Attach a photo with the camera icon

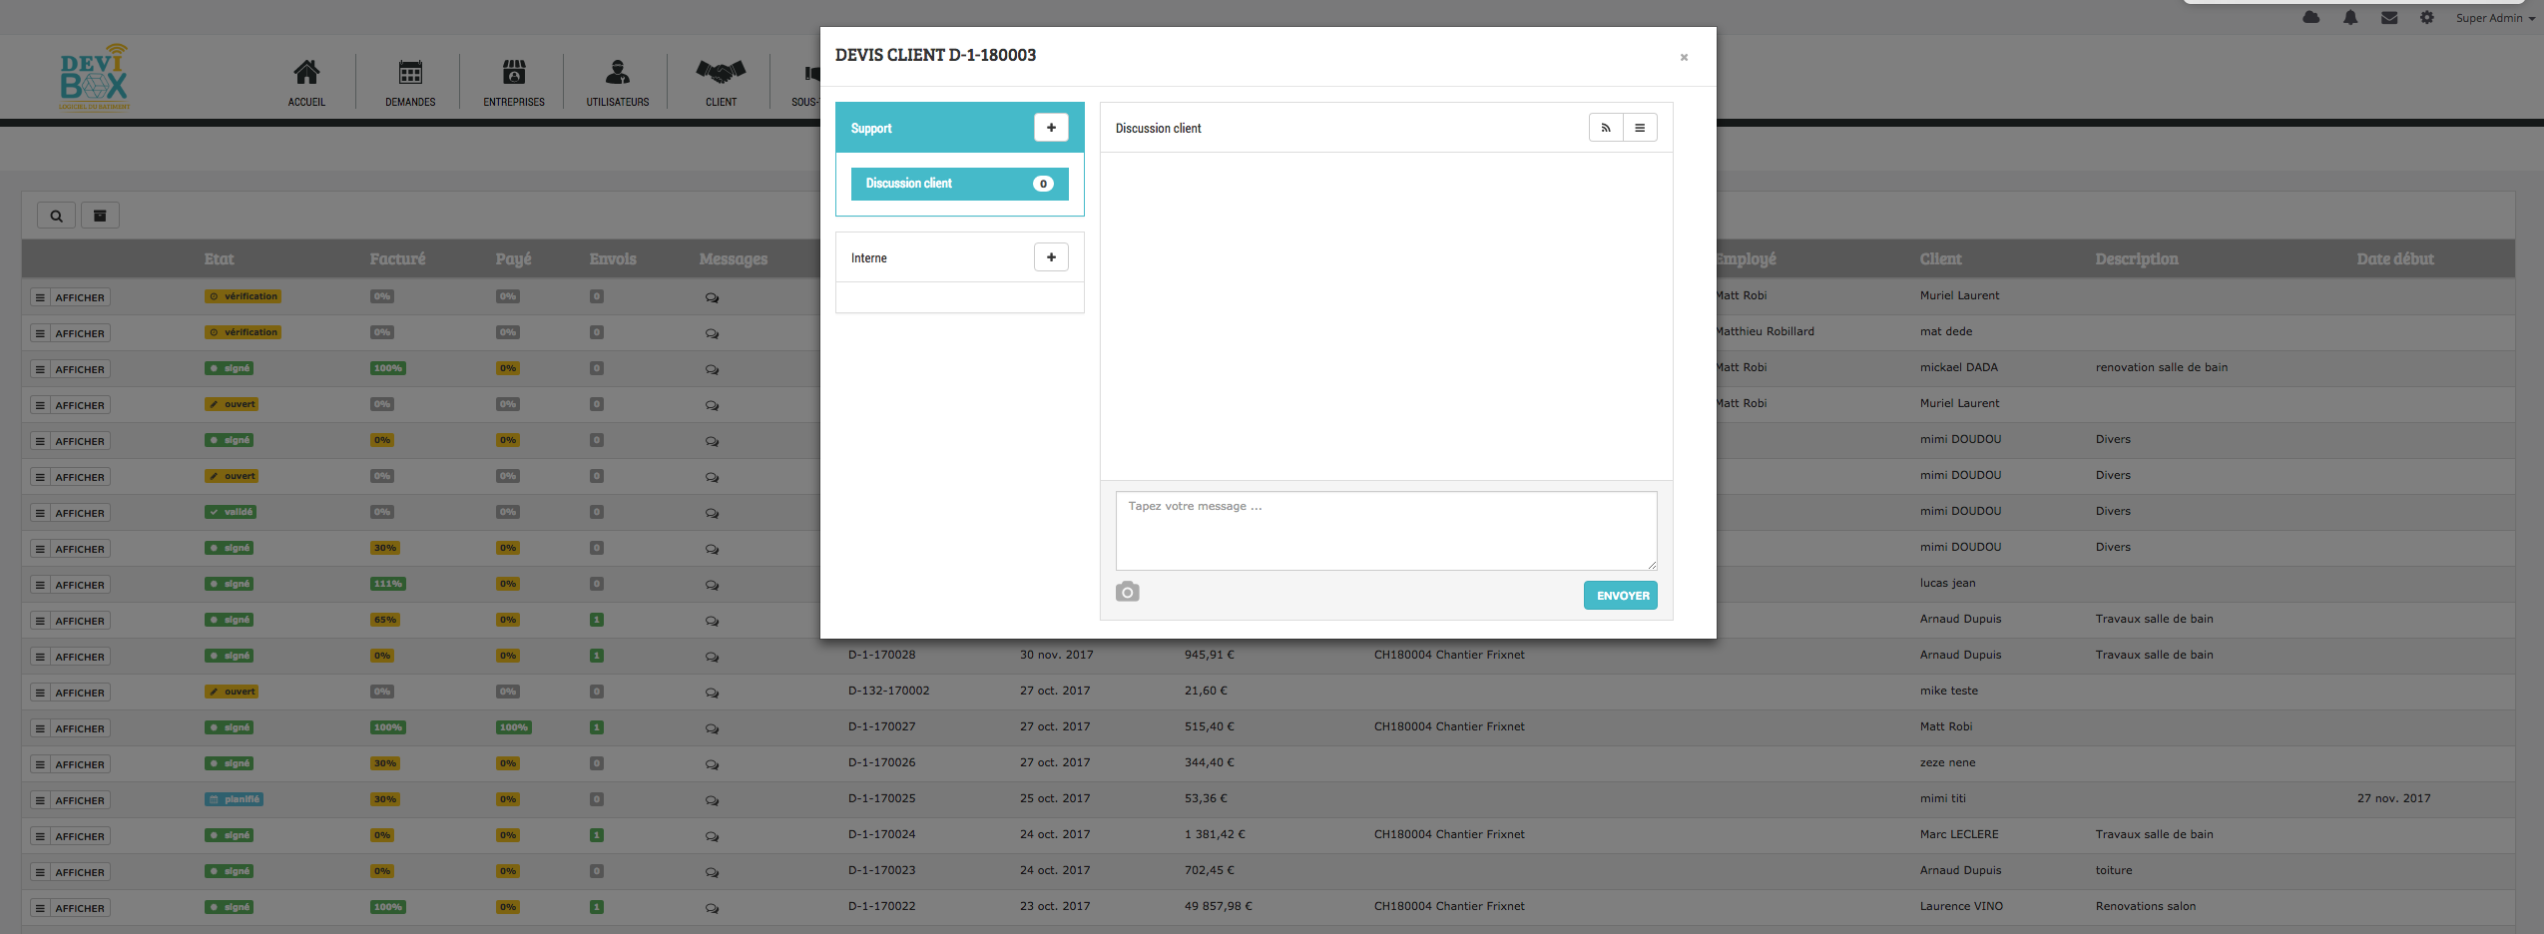(1128, 592)
